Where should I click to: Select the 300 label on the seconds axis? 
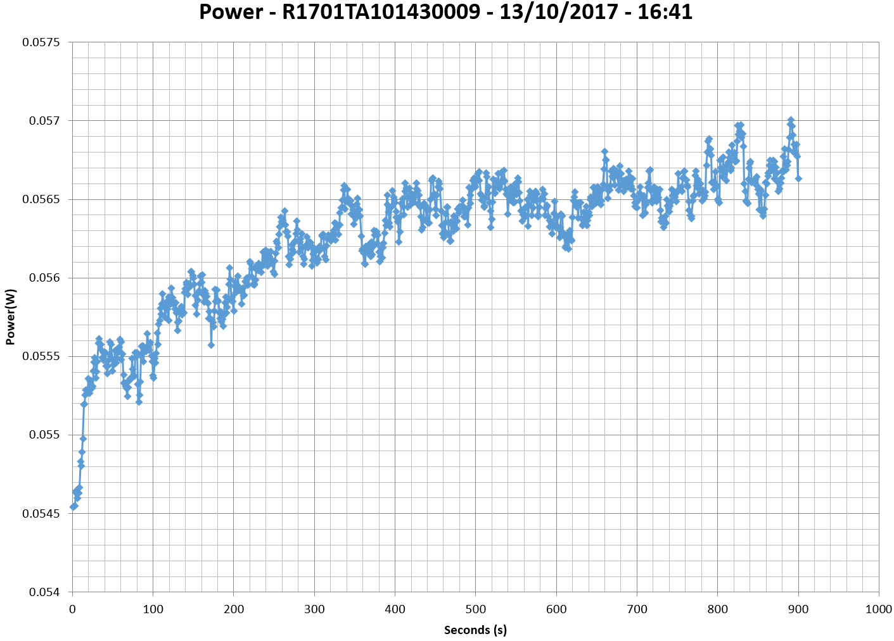click(314, 609)
